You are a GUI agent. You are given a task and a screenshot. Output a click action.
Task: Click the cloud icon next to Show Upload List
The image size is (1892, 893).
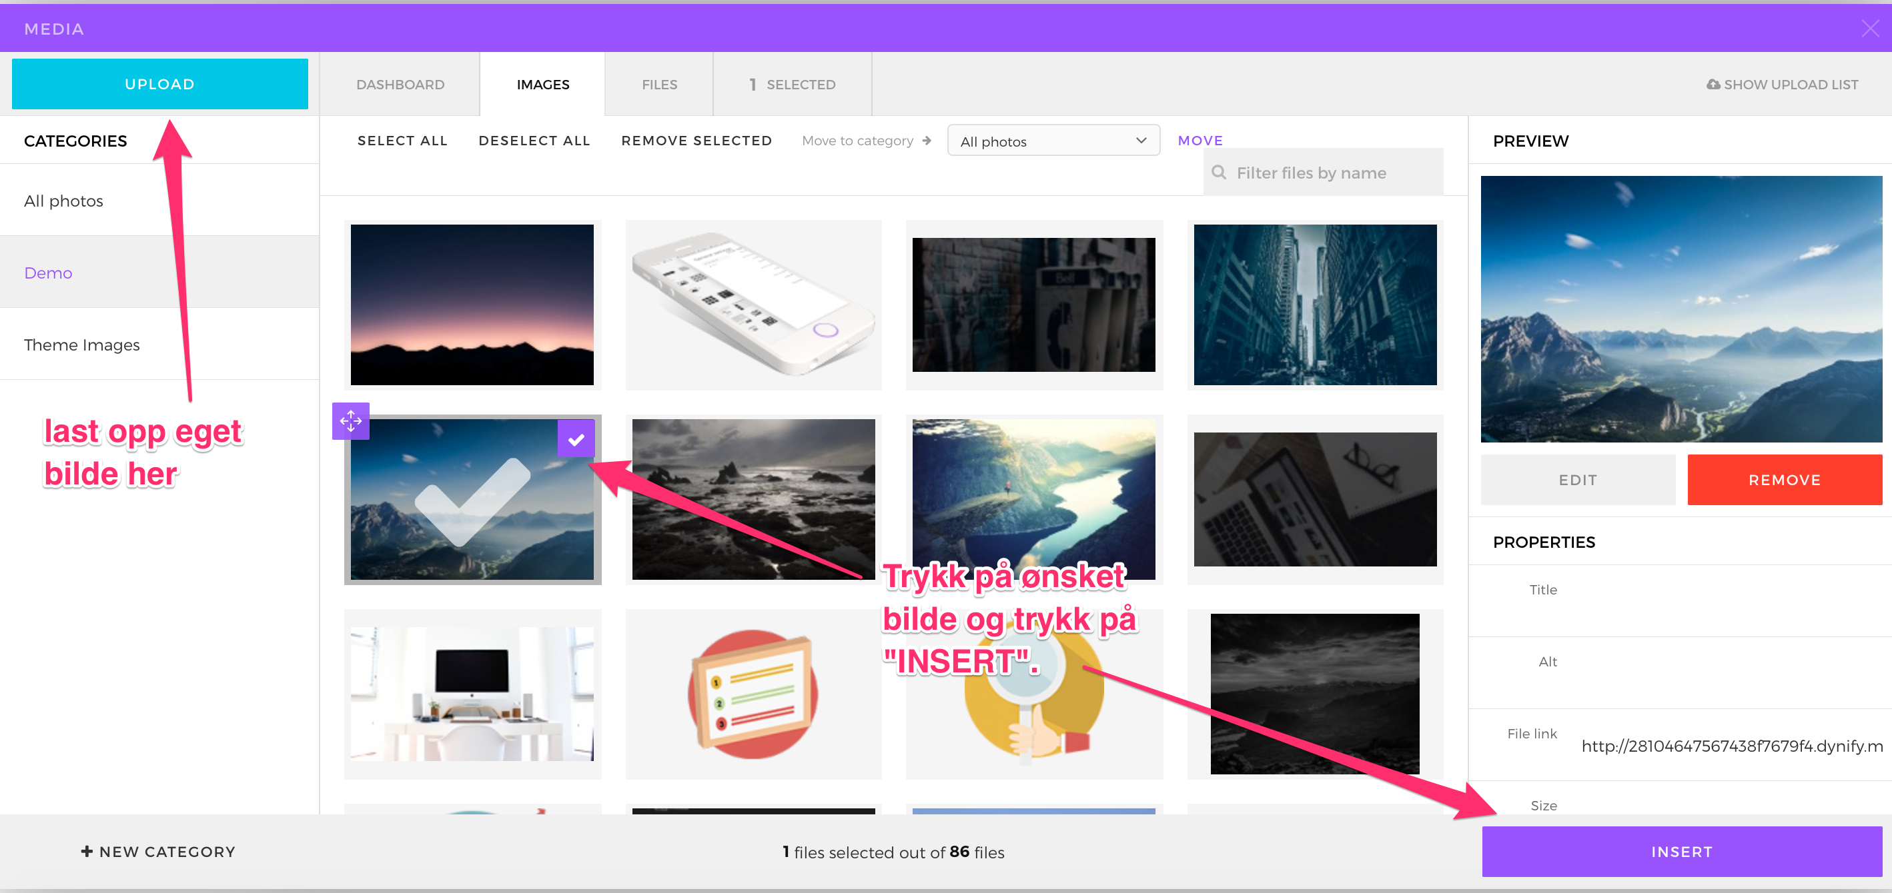coord(1713,85)
